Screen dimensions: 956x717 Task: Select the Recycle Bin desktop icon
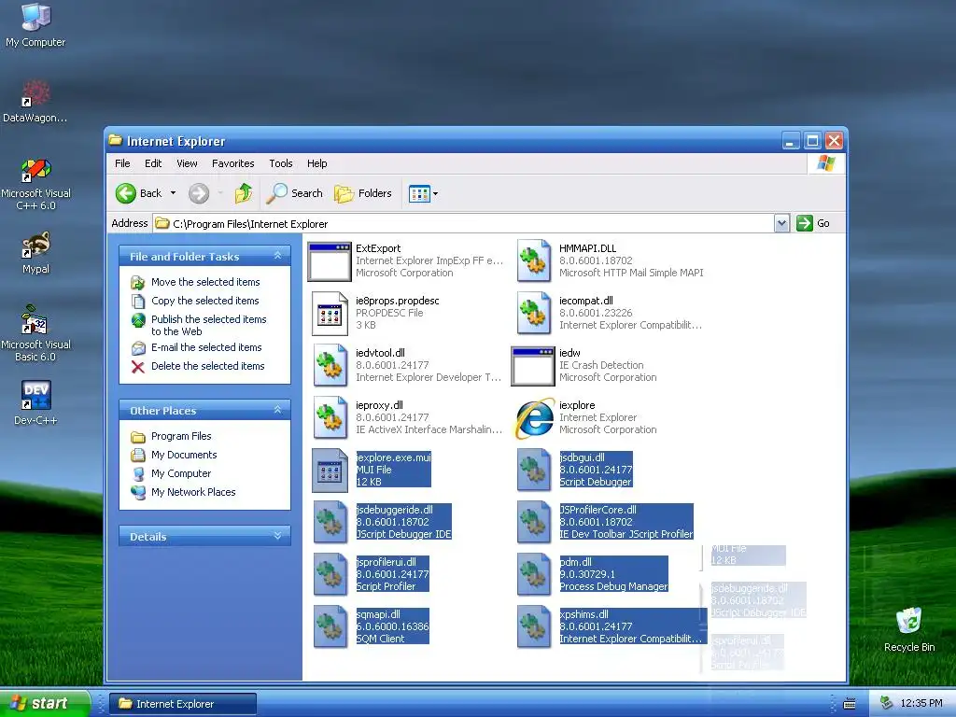909,630
